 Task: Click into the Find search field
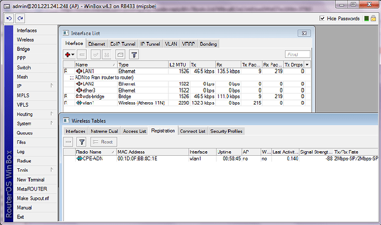click(298, 54)
